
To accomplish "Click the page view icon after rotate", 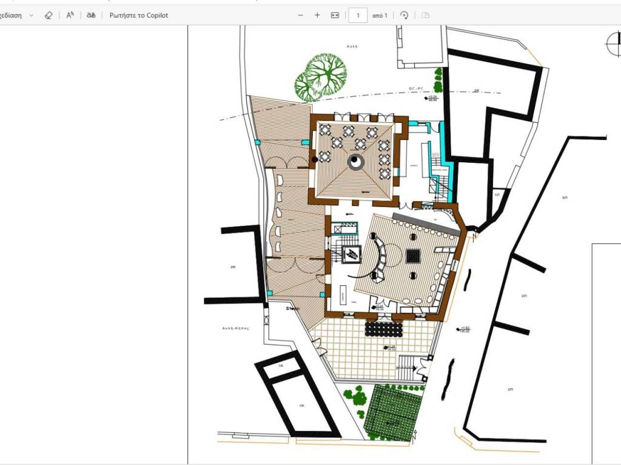I will pyautogui.click(x=425, y=15).
